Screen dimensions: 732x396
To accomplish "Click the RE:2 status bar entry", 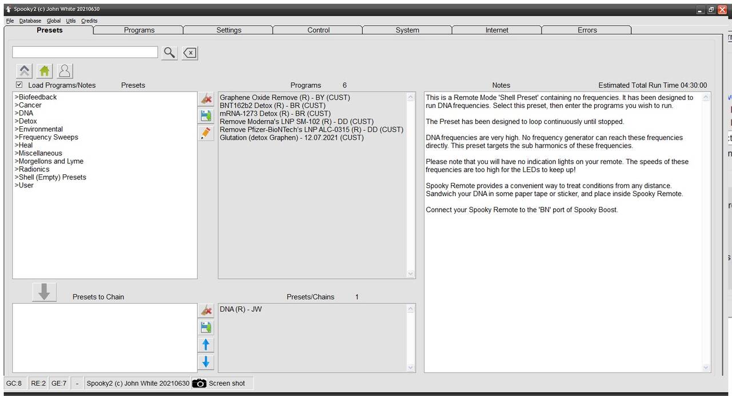I will [38, 383].
